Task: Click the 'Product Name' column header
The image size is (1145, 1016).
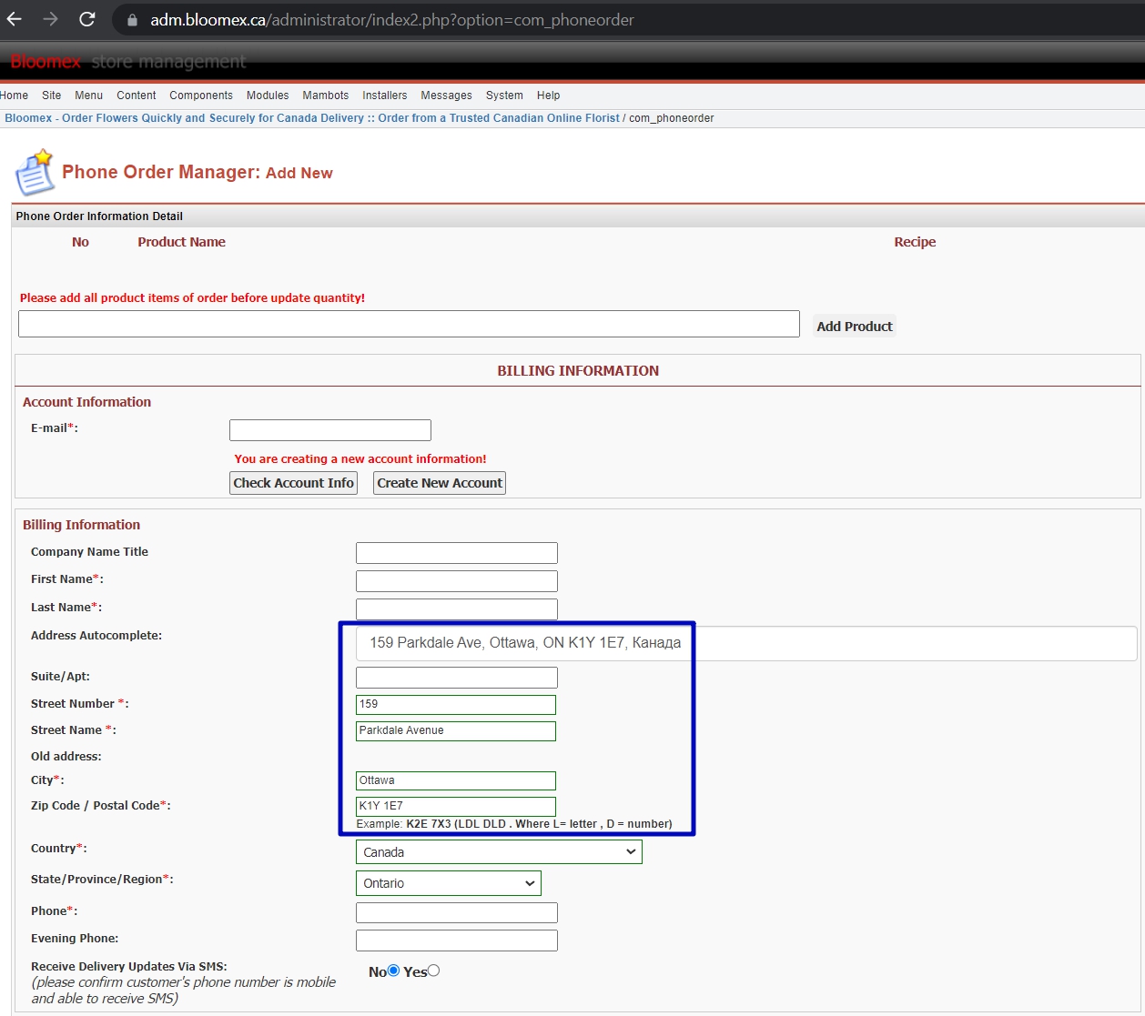Action: pyautogui.click(x=182, y=242)
